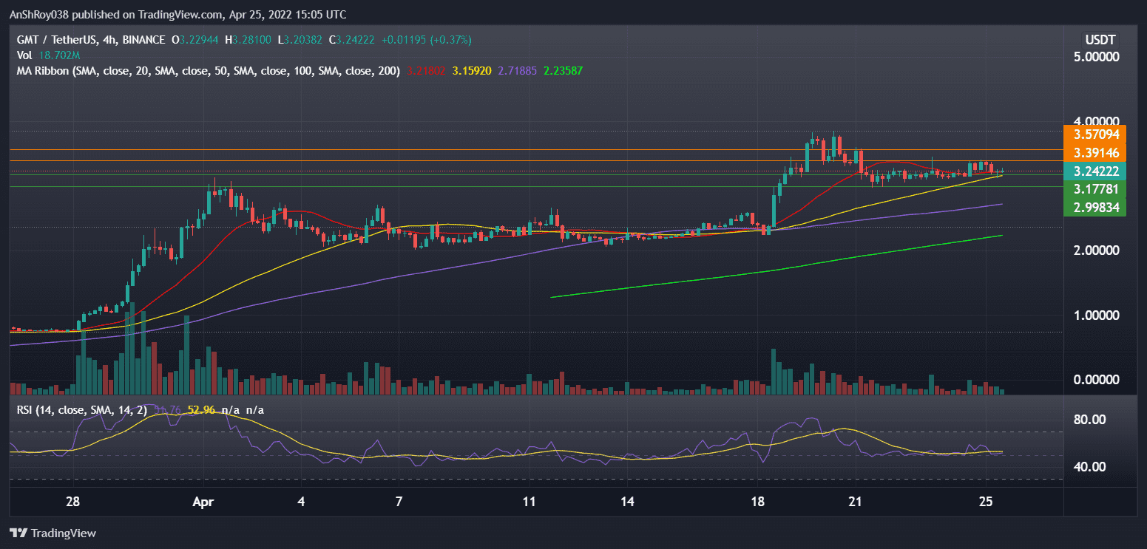Screen dimensions: 1147x549
Task: Toggle visibility of the Vol indicator legend
Action: pyautogui.click(x=24, y=55)
